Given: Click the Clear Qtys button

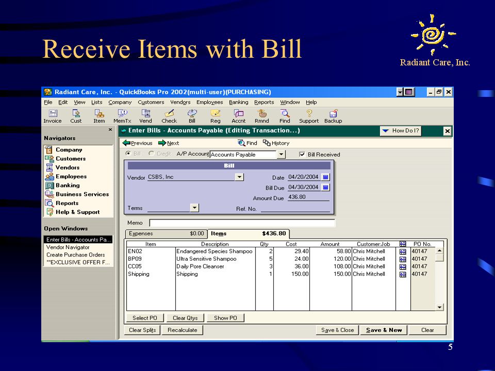Looking at the screenshot, I should pos(185,318).
